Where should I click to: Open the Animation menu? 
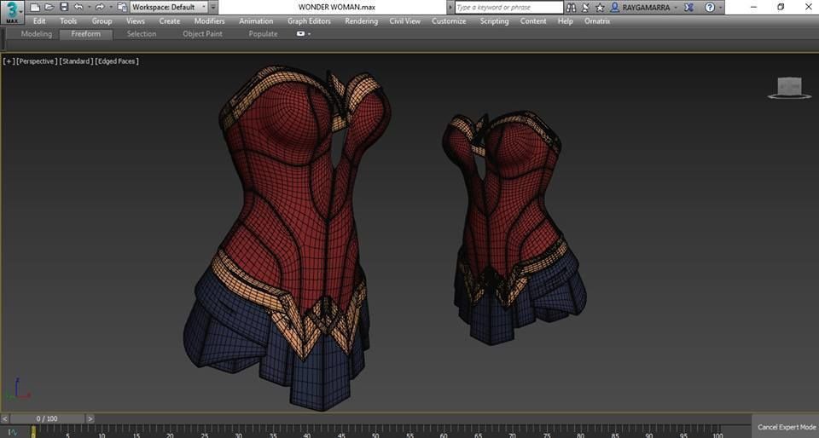pyautogui.click(x=256, y=20)
